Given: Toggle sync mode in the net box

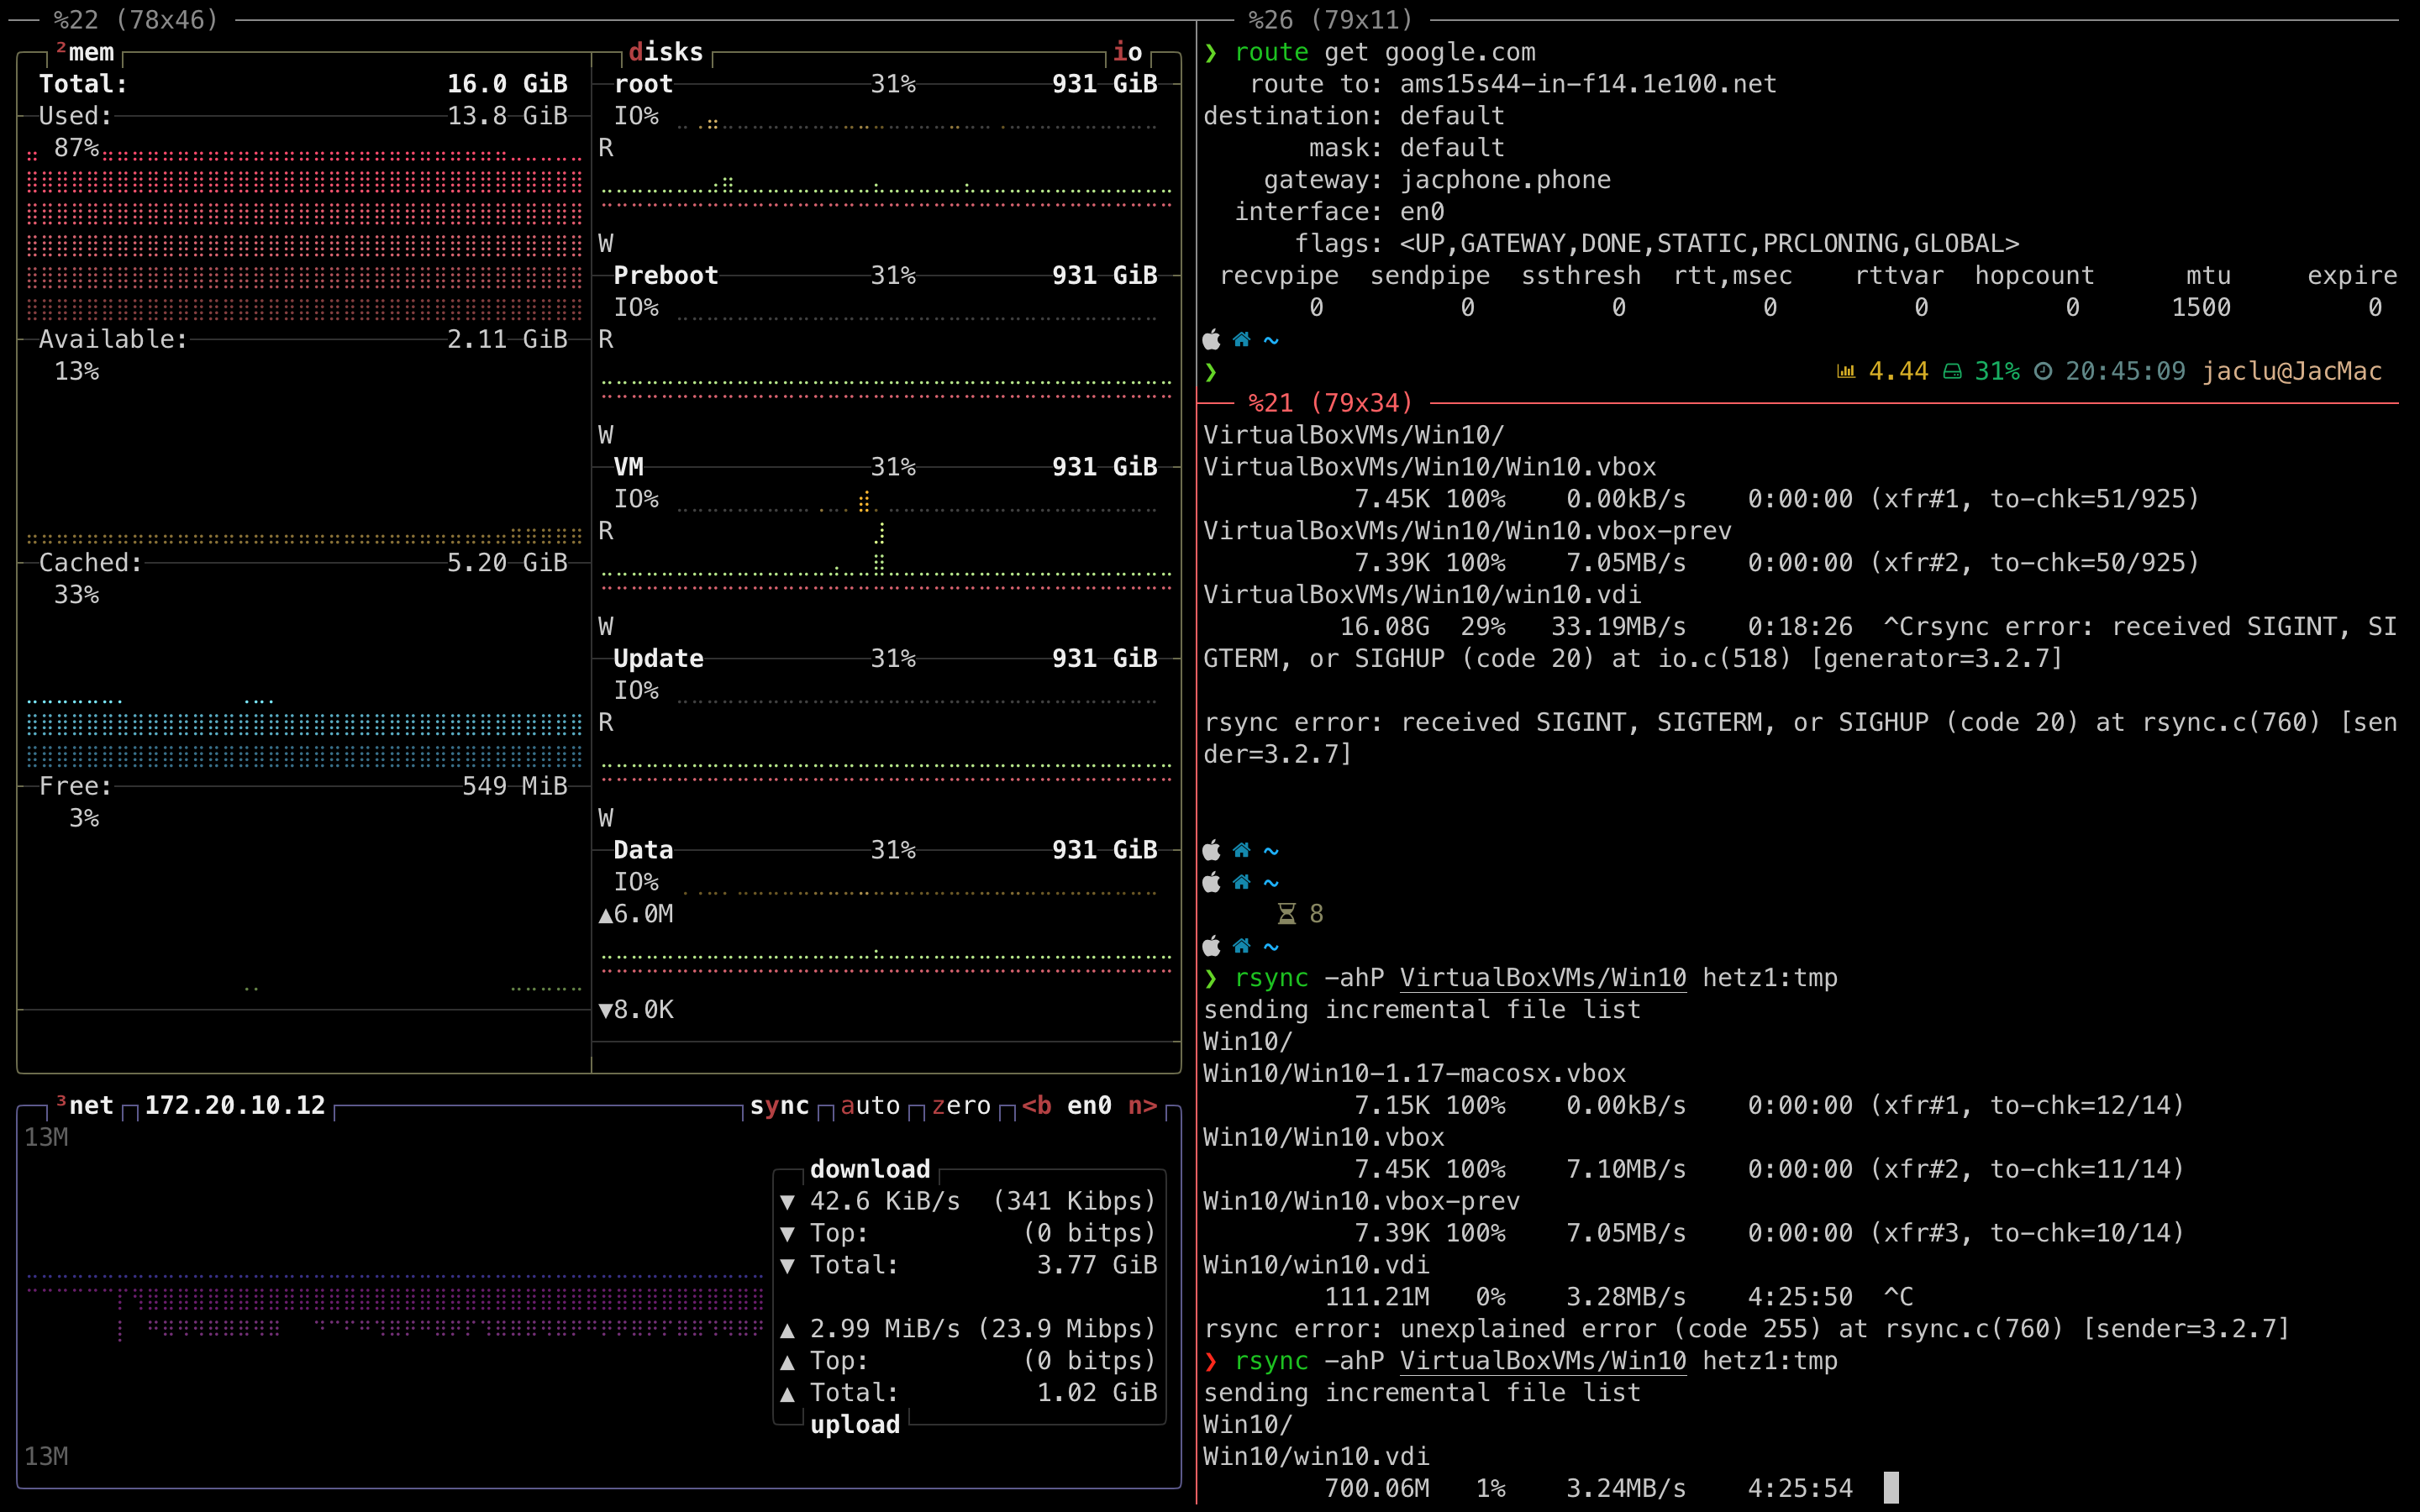Looking at the screenshot, I should [x=780, y=1105].
